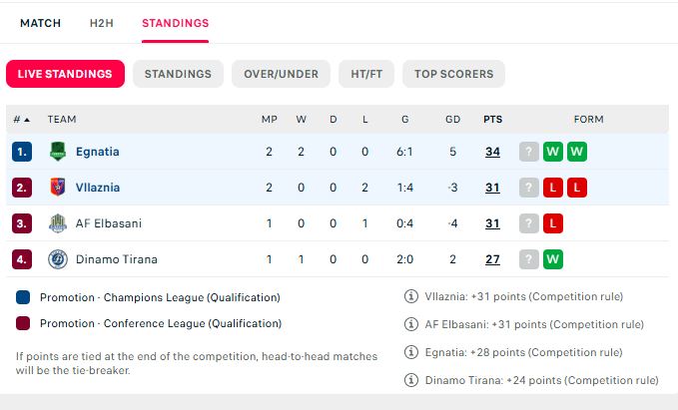Click the Vllaznia team crest icon
This screenshot has width=678, height=410.
pos(58,188)
